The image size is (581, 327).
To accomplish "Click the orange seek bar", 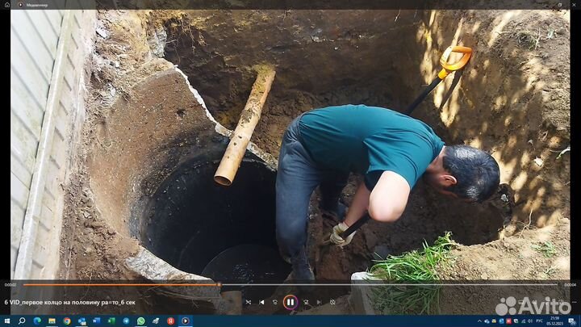I will pyautogui.click(x=121, y=284).
